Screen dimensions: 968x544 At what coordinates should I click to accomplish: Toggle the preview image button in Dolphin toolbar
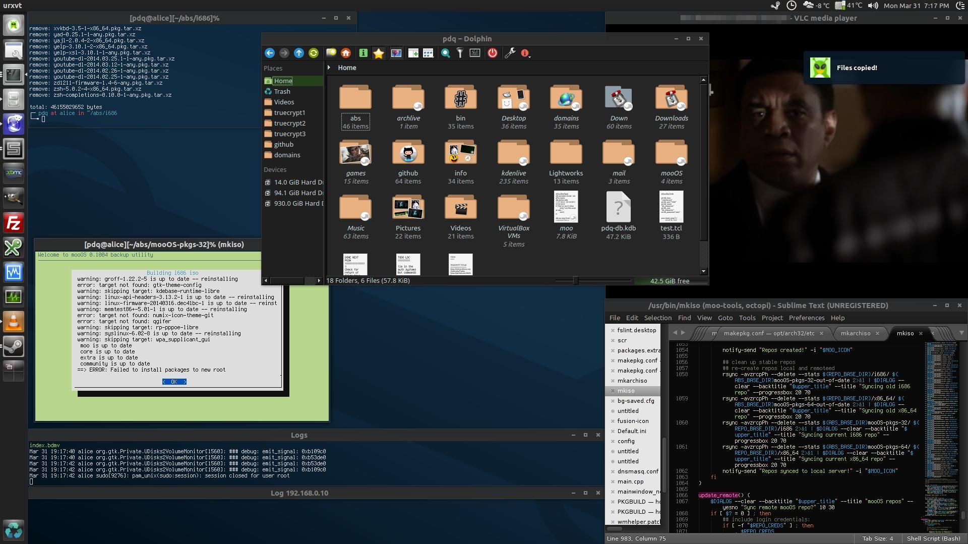click(x=396, y=53)
